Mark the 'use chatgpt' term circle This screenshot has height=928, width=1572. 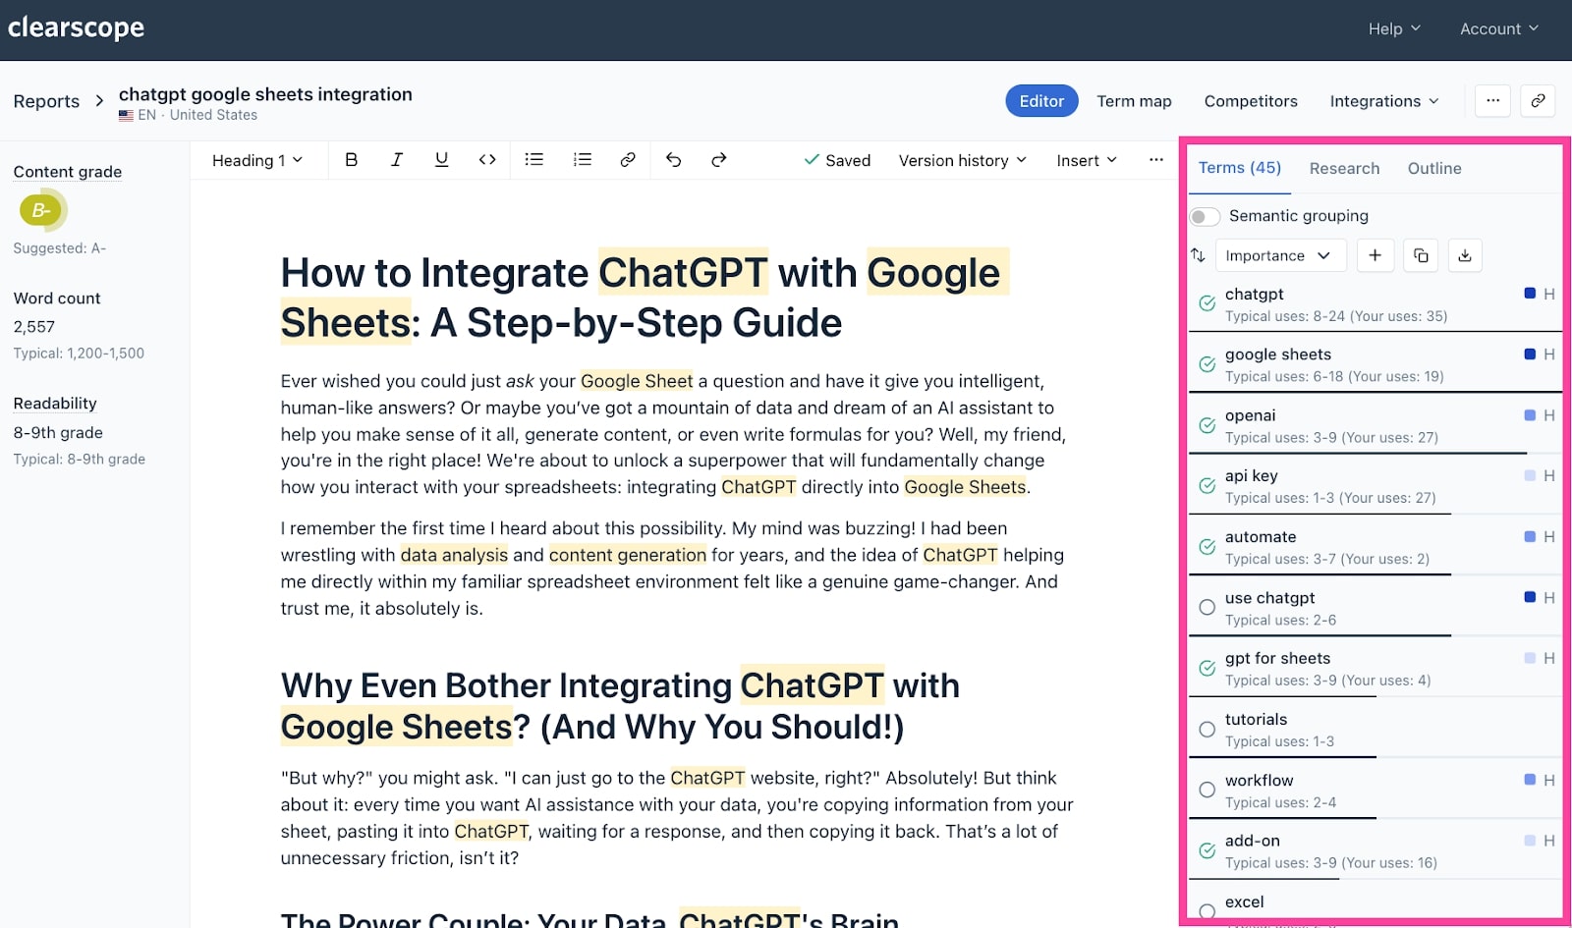(x=1207, y=608)
